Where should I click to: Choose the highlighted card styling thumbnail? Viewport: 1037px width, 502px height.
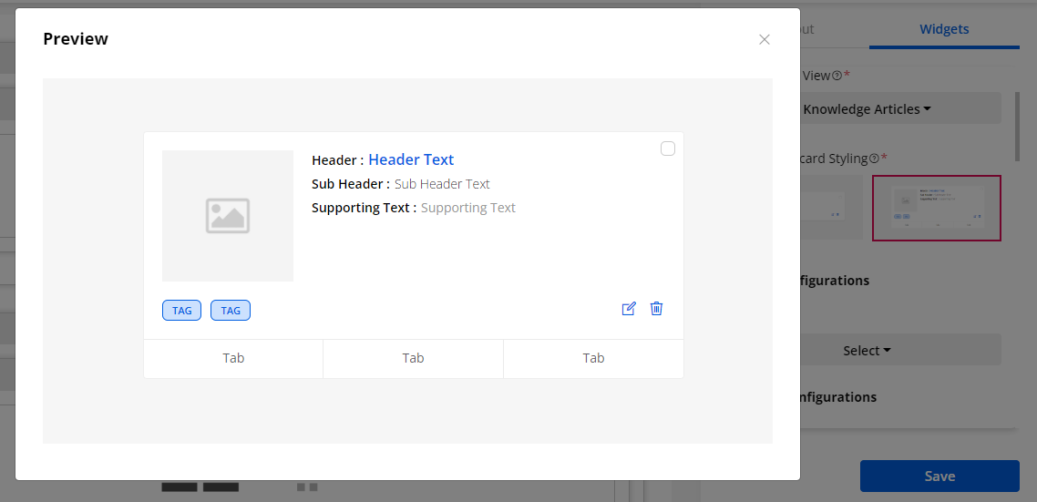point(937,208)
